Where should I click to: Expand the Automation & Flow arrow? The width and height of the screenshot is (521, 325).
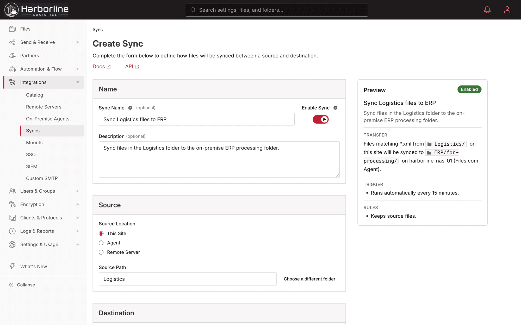point(78,69)
